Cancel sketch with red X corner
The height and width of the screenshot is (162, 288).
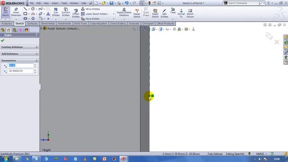[x=277, y=42]
